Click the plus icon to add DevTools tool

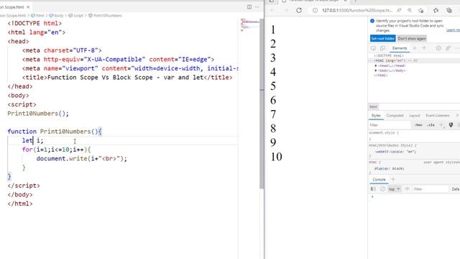pos(424,48)
